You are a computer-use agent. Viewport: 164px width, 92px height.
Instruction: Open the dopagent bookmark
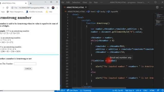coord(15,12)
